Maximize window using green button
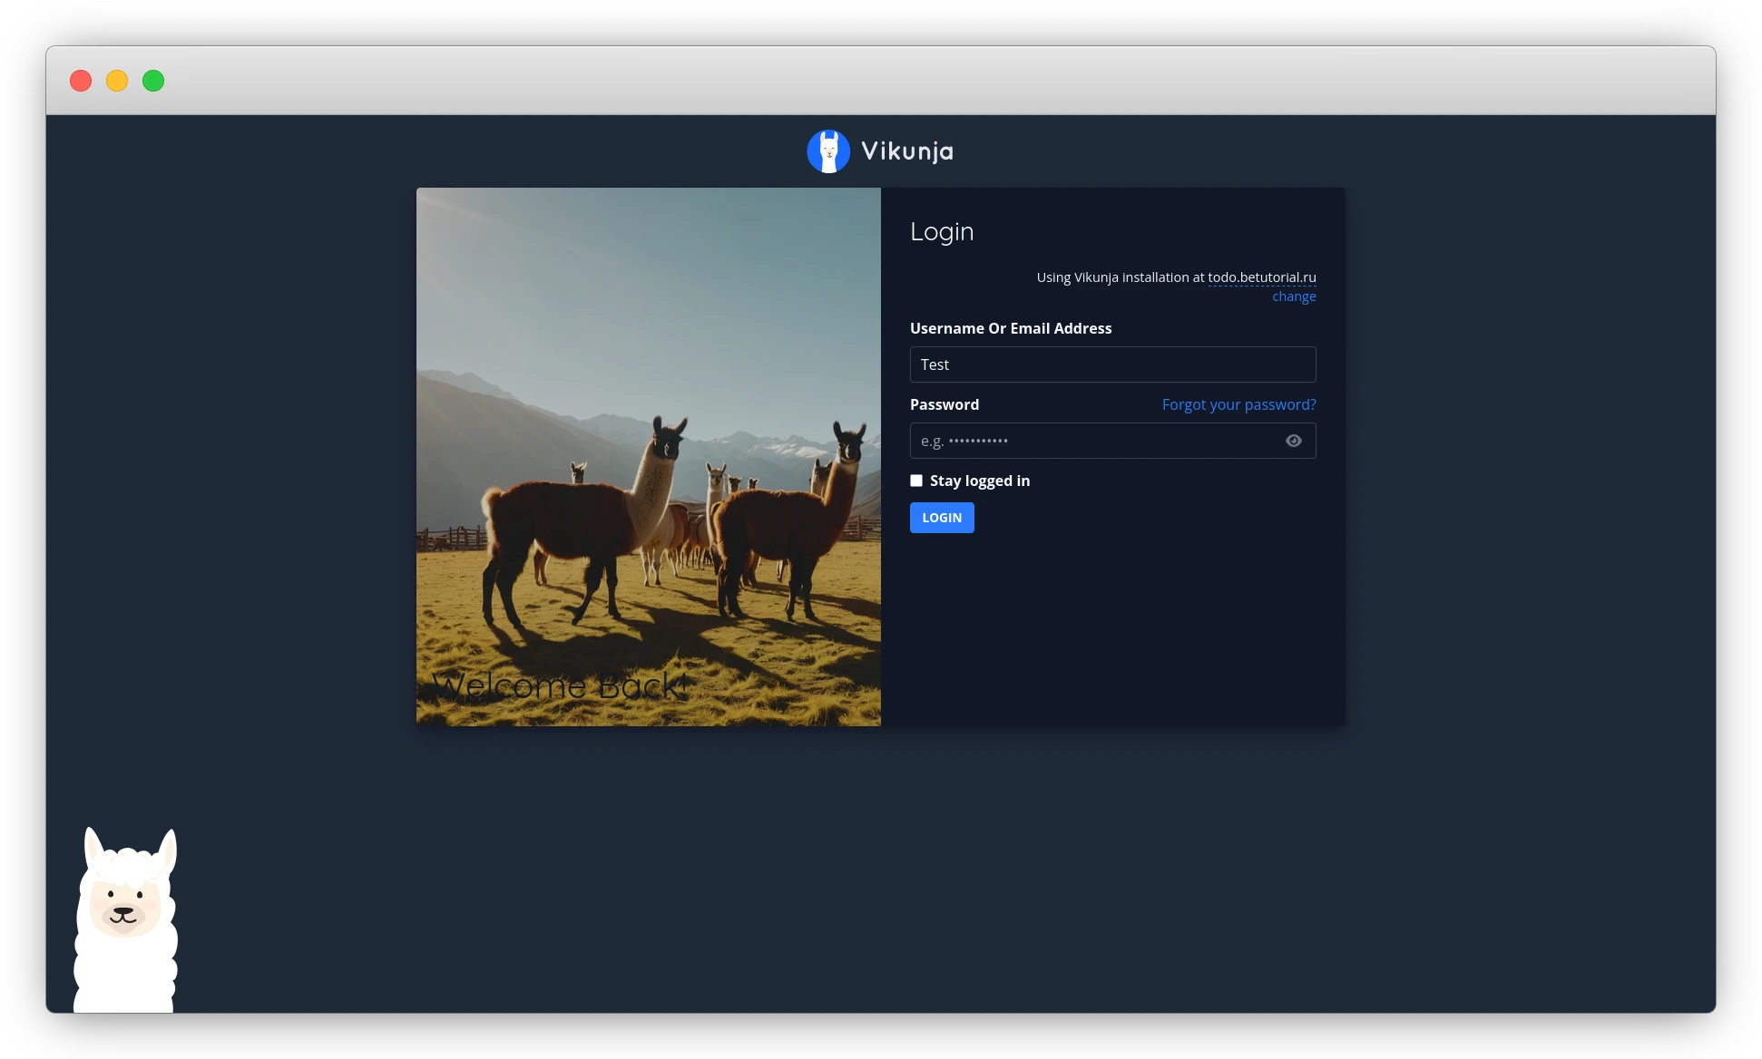Image resolution: width=1762 pixels, height=1059 pixels. (153, 81)
